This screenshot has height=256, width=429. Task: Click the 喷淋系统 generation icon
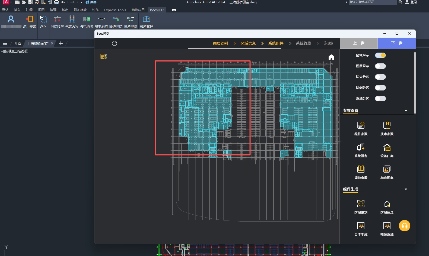pyautogui.click(x=387, y=229)
